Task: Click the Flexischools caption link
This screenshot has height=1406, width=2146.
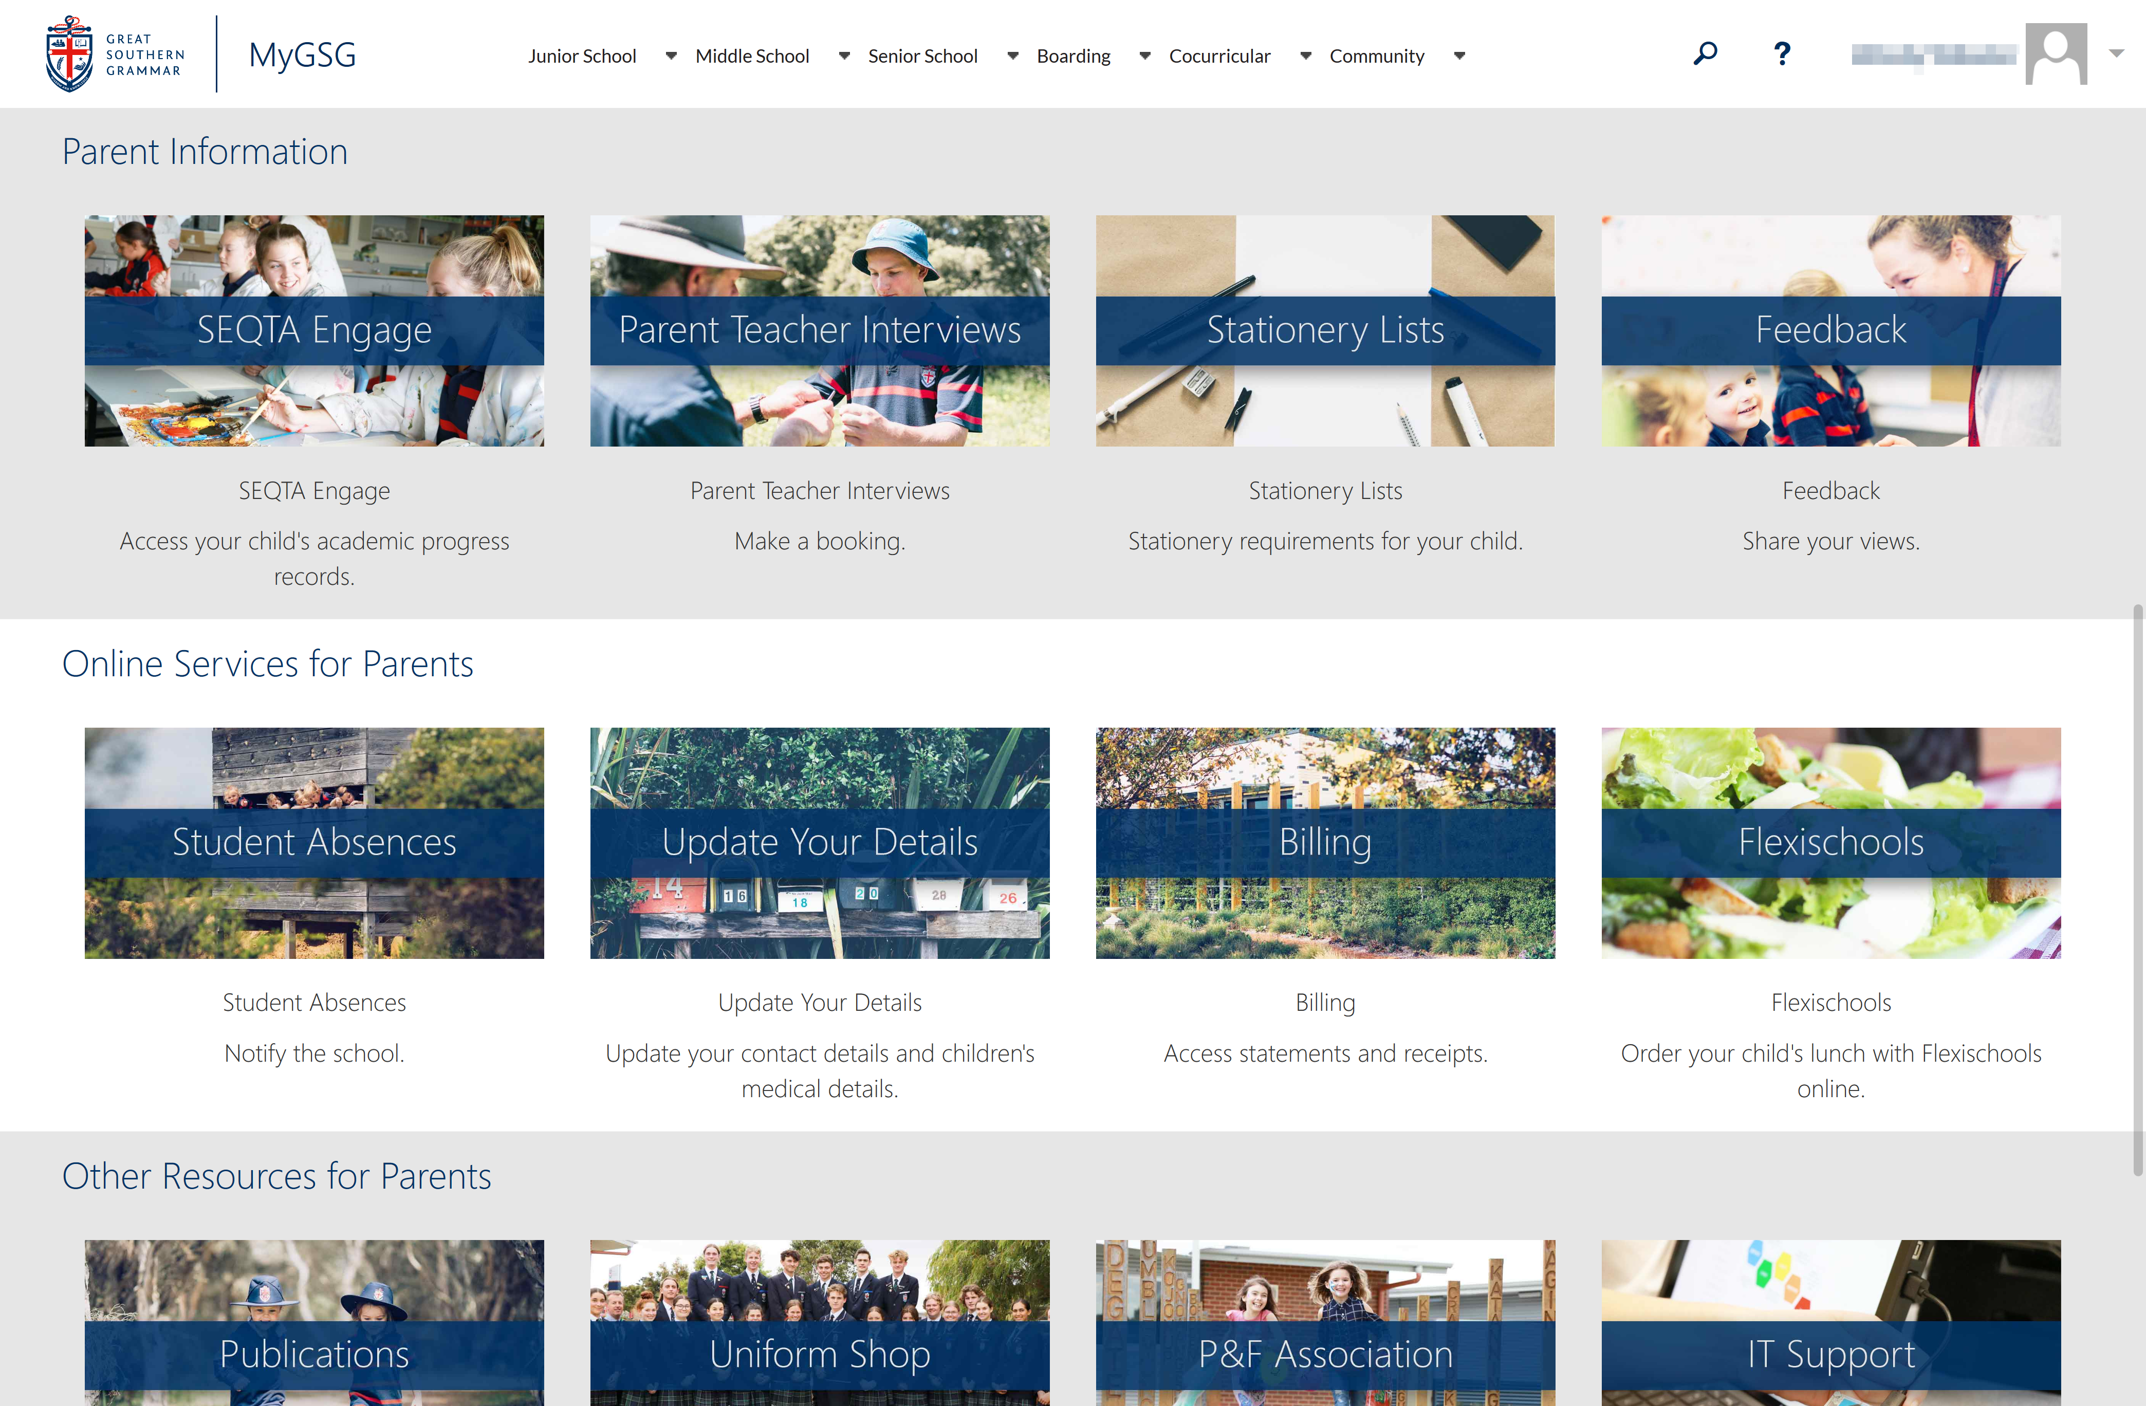Action: tap(1830, 1003)
